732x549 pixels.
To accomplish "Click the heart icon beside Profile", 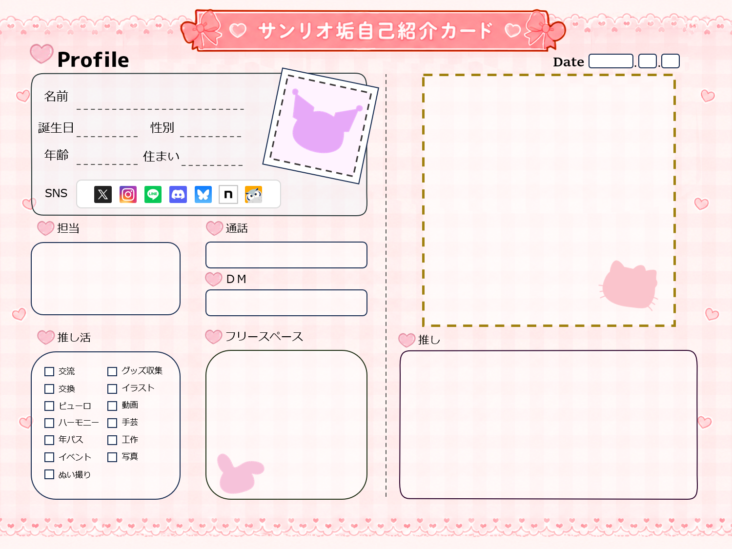I will tap(41, 53).
